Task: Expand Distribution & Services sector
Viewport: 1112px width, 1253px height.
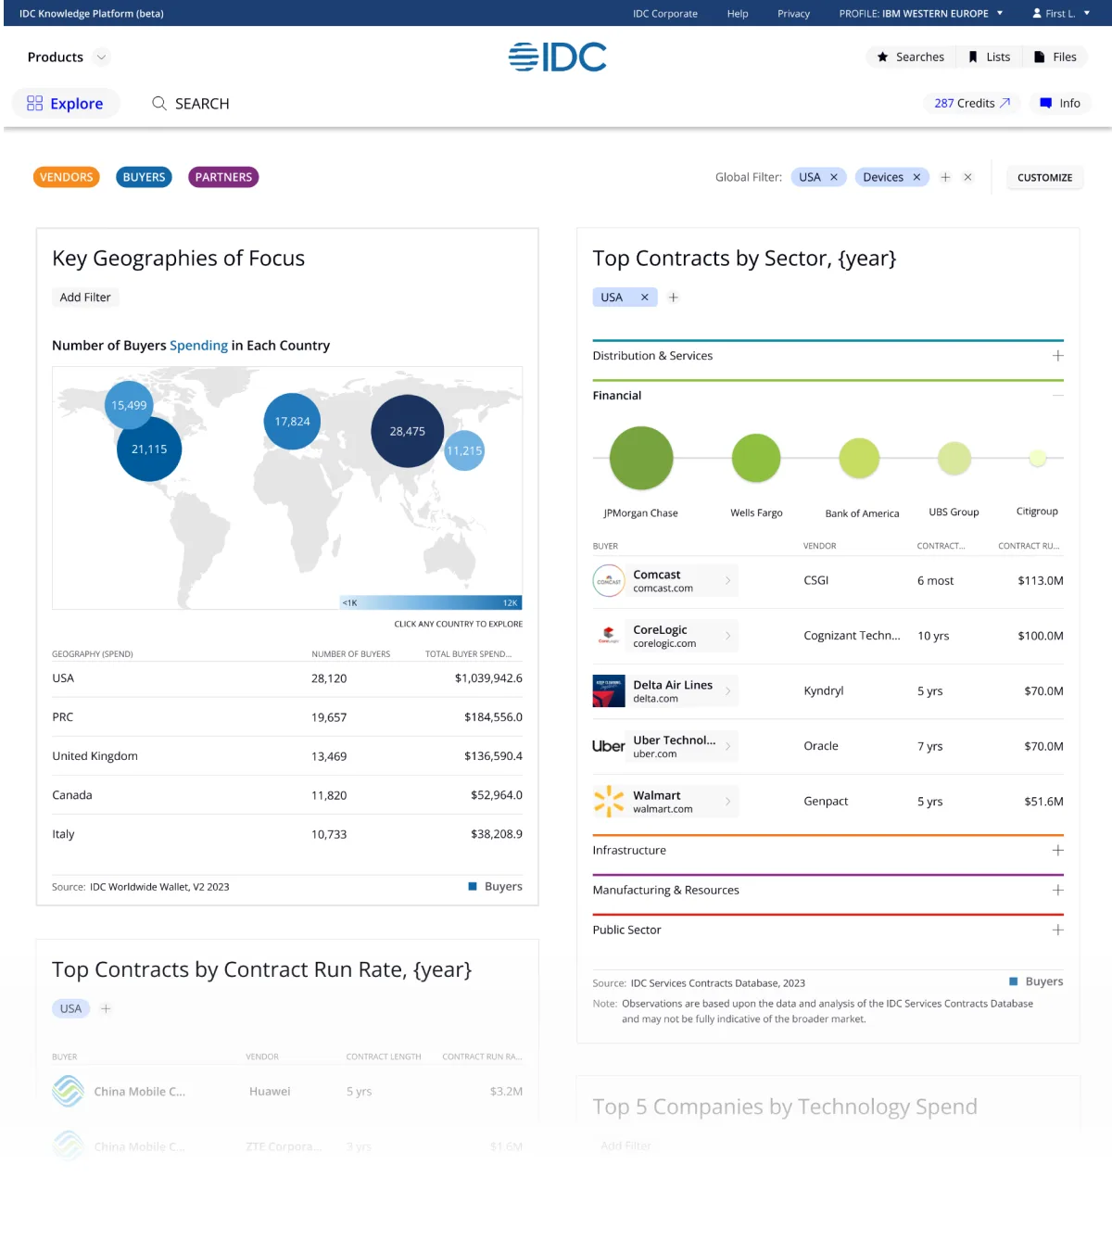Action: coord(1057,356)
